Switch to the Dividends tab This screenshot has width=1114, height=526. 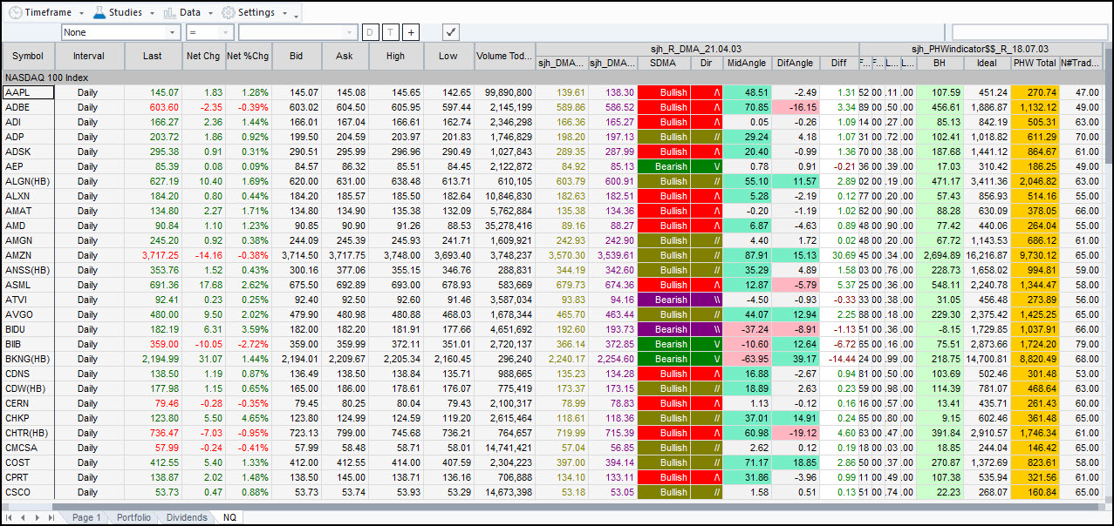187,517
